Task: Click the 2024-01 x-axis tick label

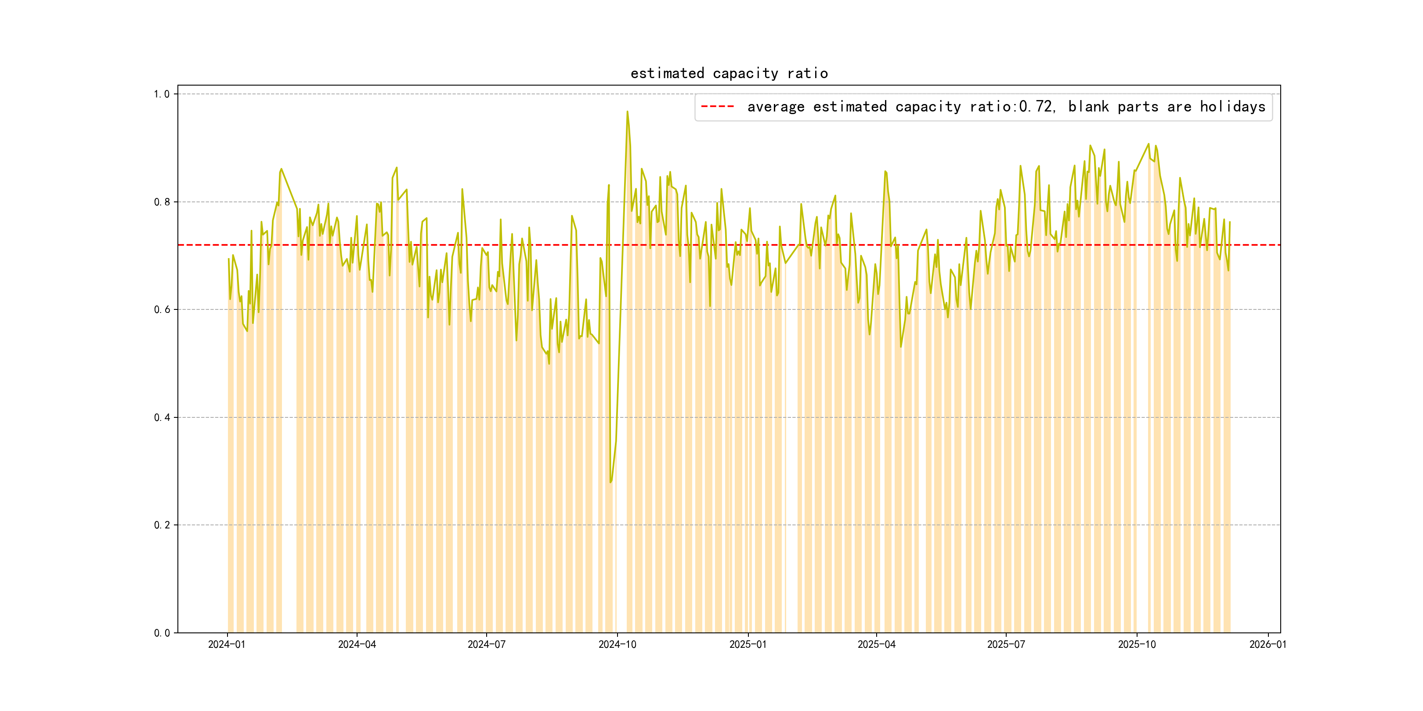Action: (x=227, y=644)
